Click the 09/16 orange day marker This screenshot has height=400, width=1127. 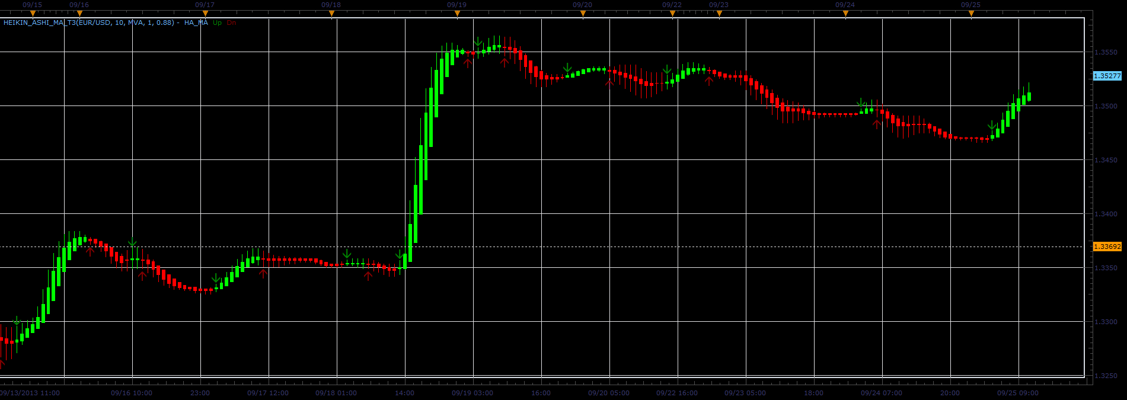79,13
